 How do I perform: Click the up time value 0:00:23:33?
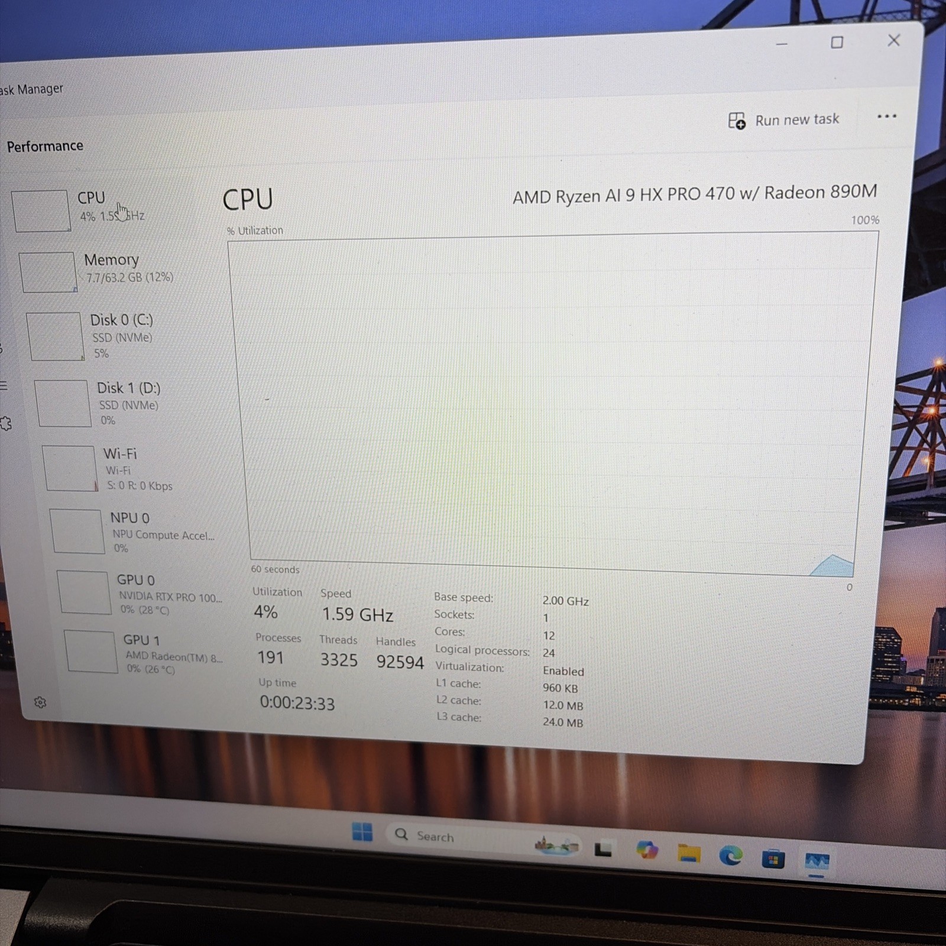click(x=297, y=704)
